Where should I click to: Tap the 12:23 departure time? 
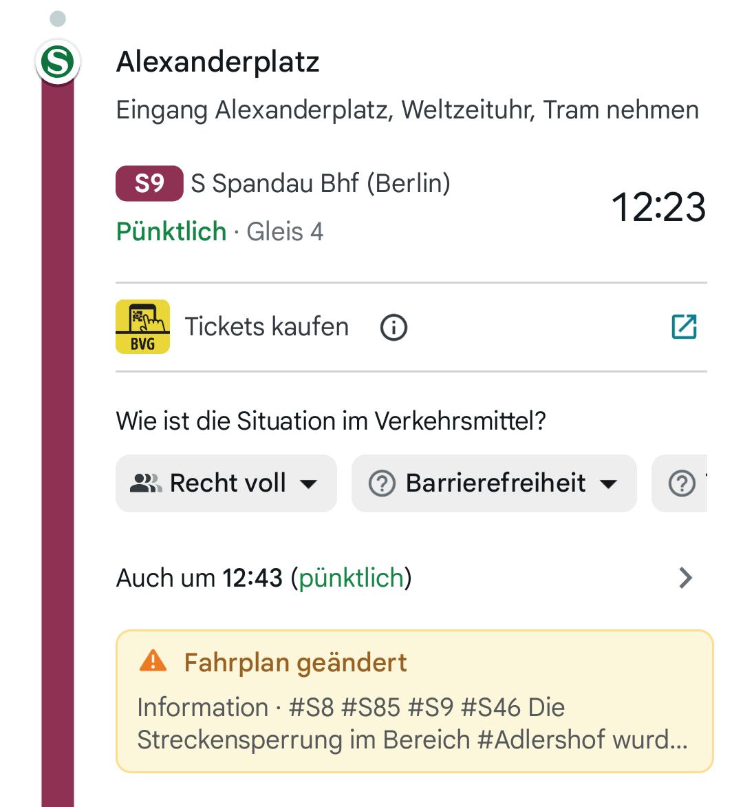pos(658,207)
